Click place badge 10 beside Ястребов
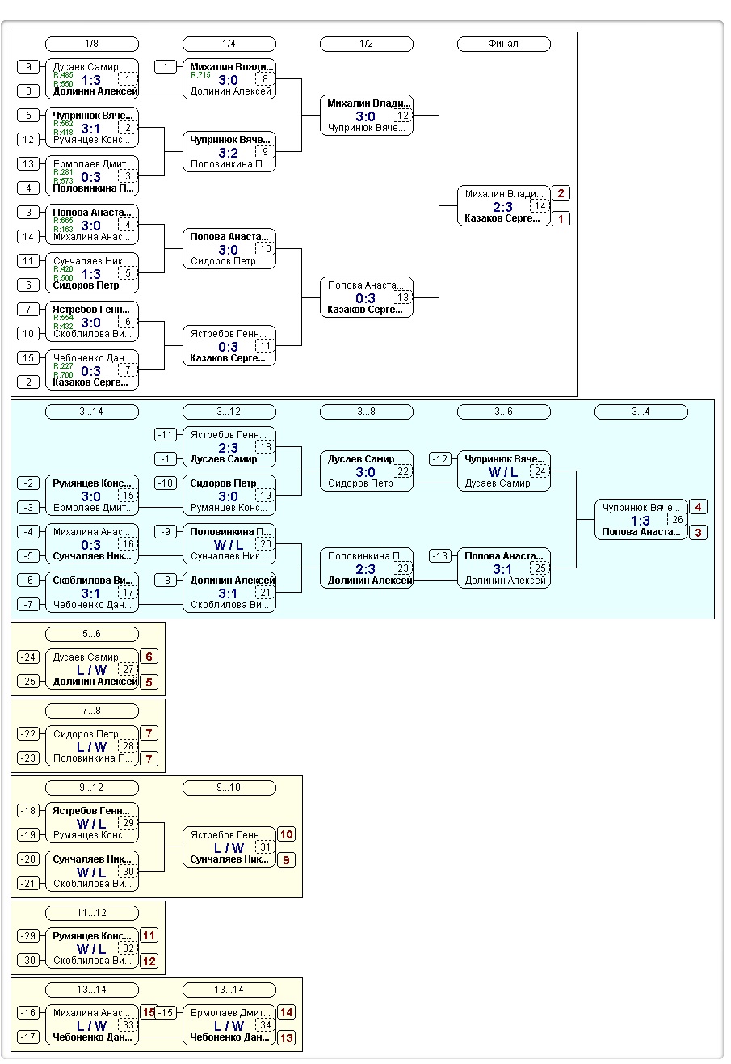Screen dimensions: 731x1064 (286, 834)
